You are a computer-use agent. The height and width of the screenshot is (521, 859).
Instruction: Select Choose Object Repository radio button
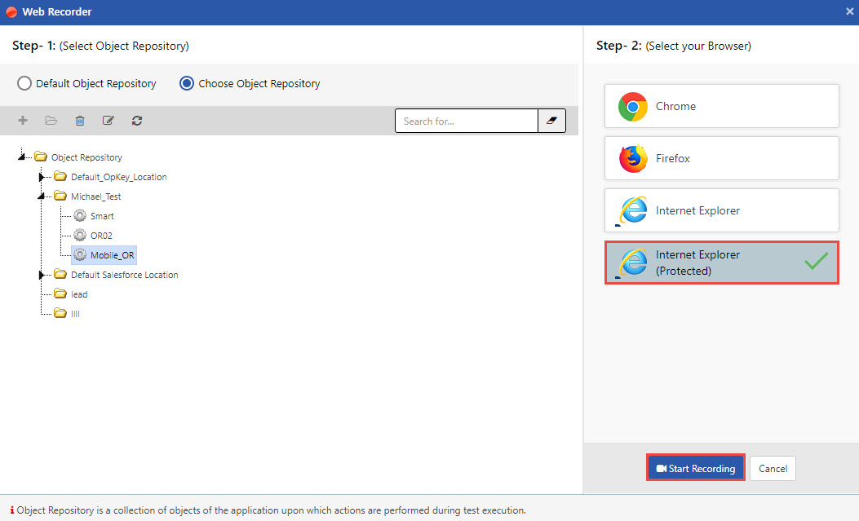[x=187, y=83]
